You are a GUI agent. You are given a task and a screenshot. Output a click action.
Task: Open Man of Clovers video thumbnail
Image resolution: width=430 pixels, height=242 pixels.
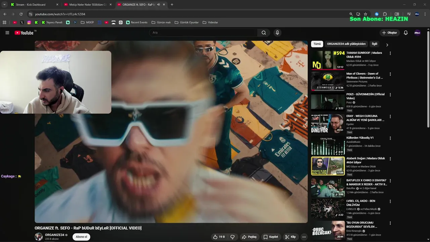[328, 81]
